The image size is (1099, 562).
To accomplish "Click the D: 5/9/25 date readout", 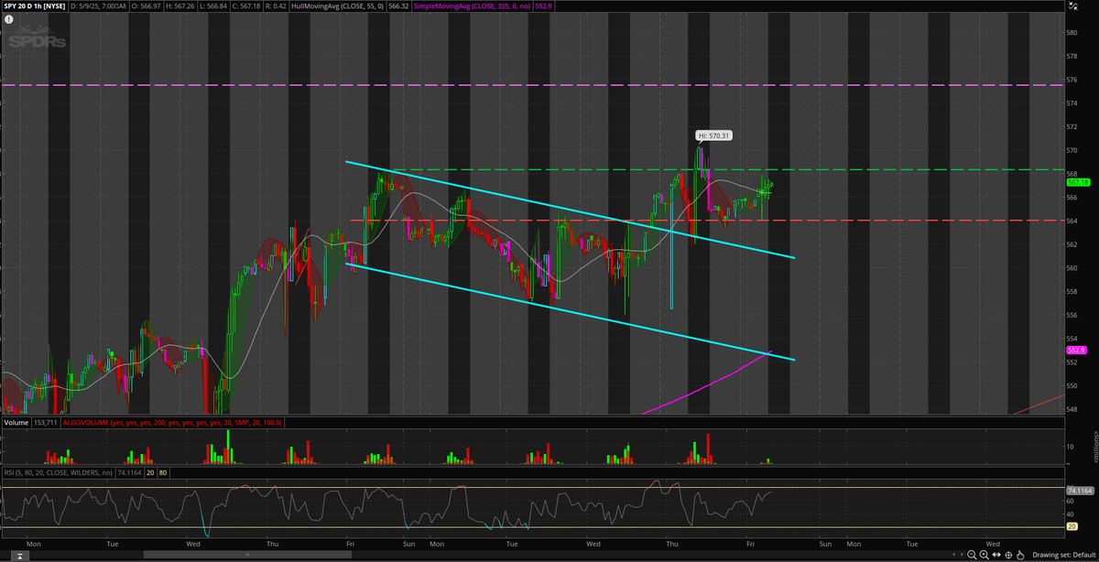I will (x=98, y=5).
